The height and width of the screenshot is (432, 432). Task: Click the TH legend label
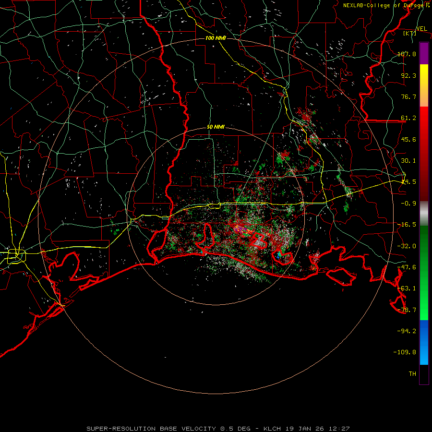pos(412,374)
